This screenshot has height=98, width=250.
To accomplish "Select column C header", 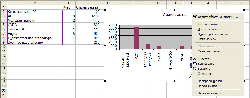I will 88,3.
